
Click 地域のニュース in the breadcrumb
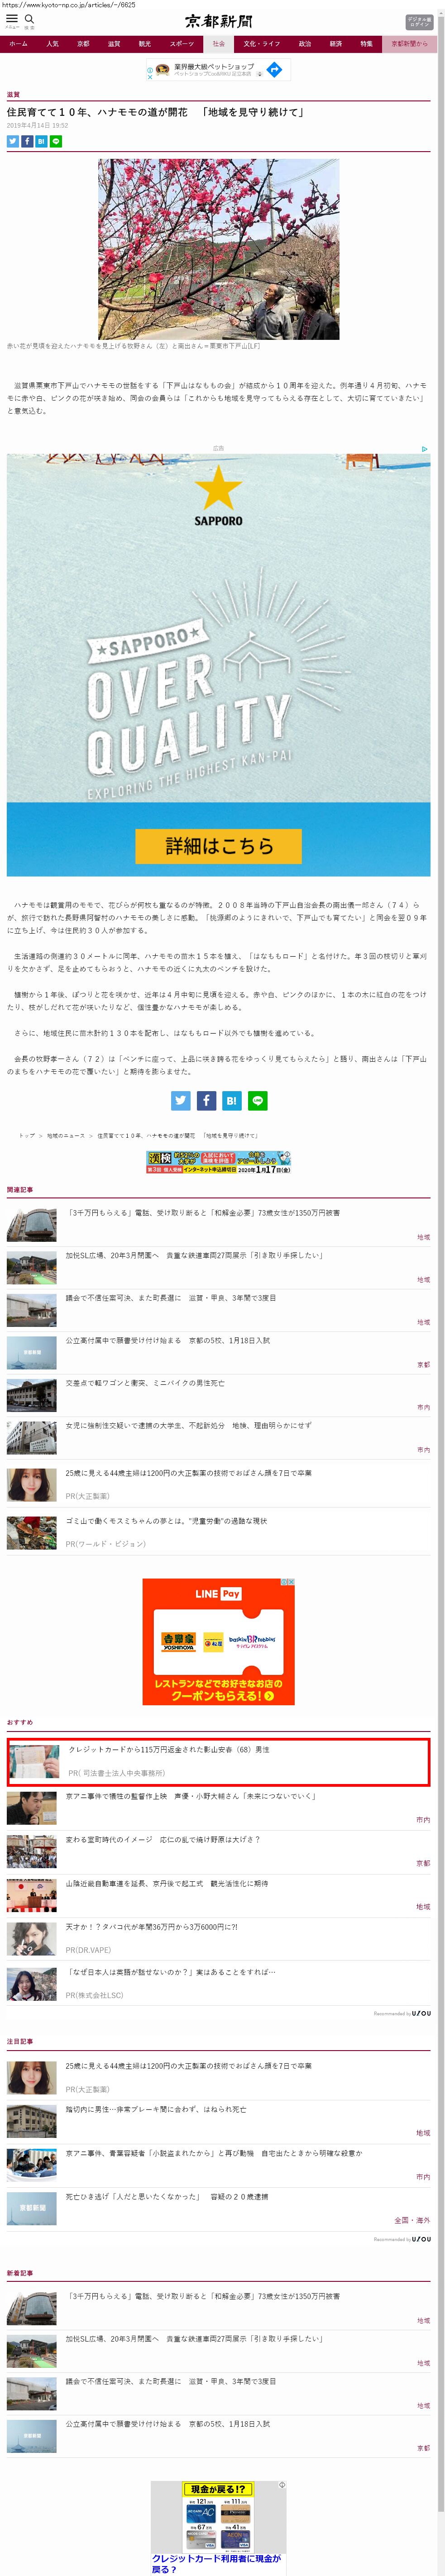pos(65,1135)
